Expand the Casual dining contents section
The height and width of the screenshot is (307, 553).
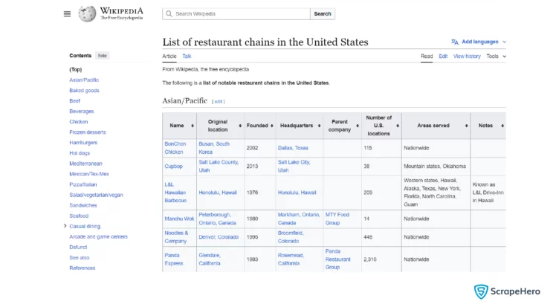[x=65, y=226]
